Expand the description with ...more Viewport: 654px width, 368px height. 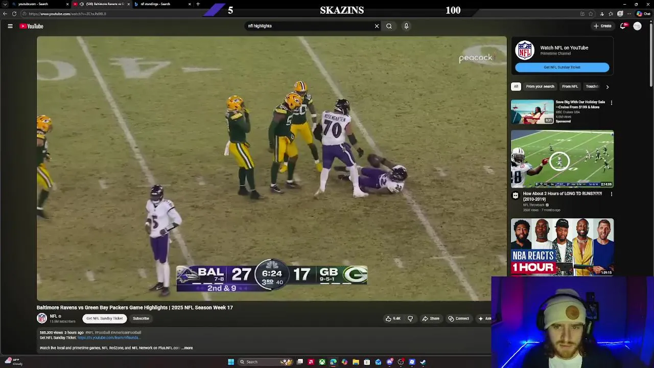pyautogui.click(x=187, y=348)
